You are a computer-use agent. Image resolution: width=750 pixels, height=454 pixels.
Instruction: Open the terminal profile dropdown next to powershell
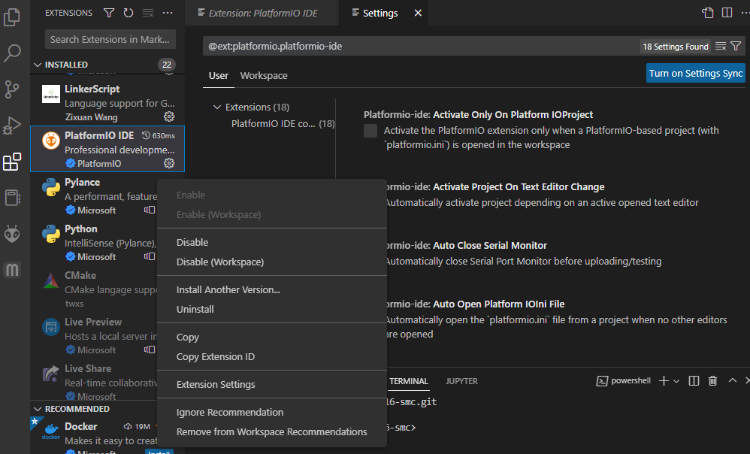[675, 380]
